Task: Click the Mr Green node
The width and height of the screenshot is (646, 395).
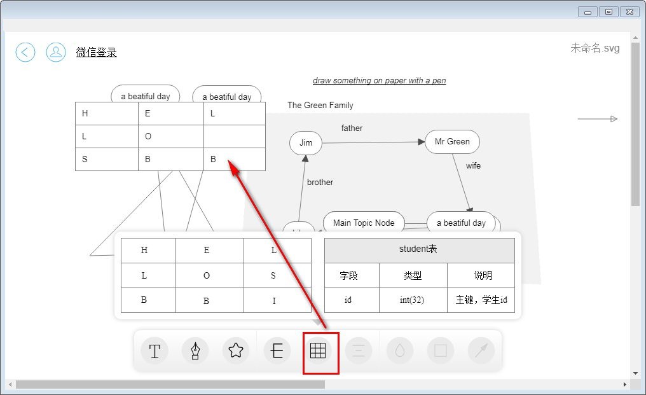Action: (452, 142)
